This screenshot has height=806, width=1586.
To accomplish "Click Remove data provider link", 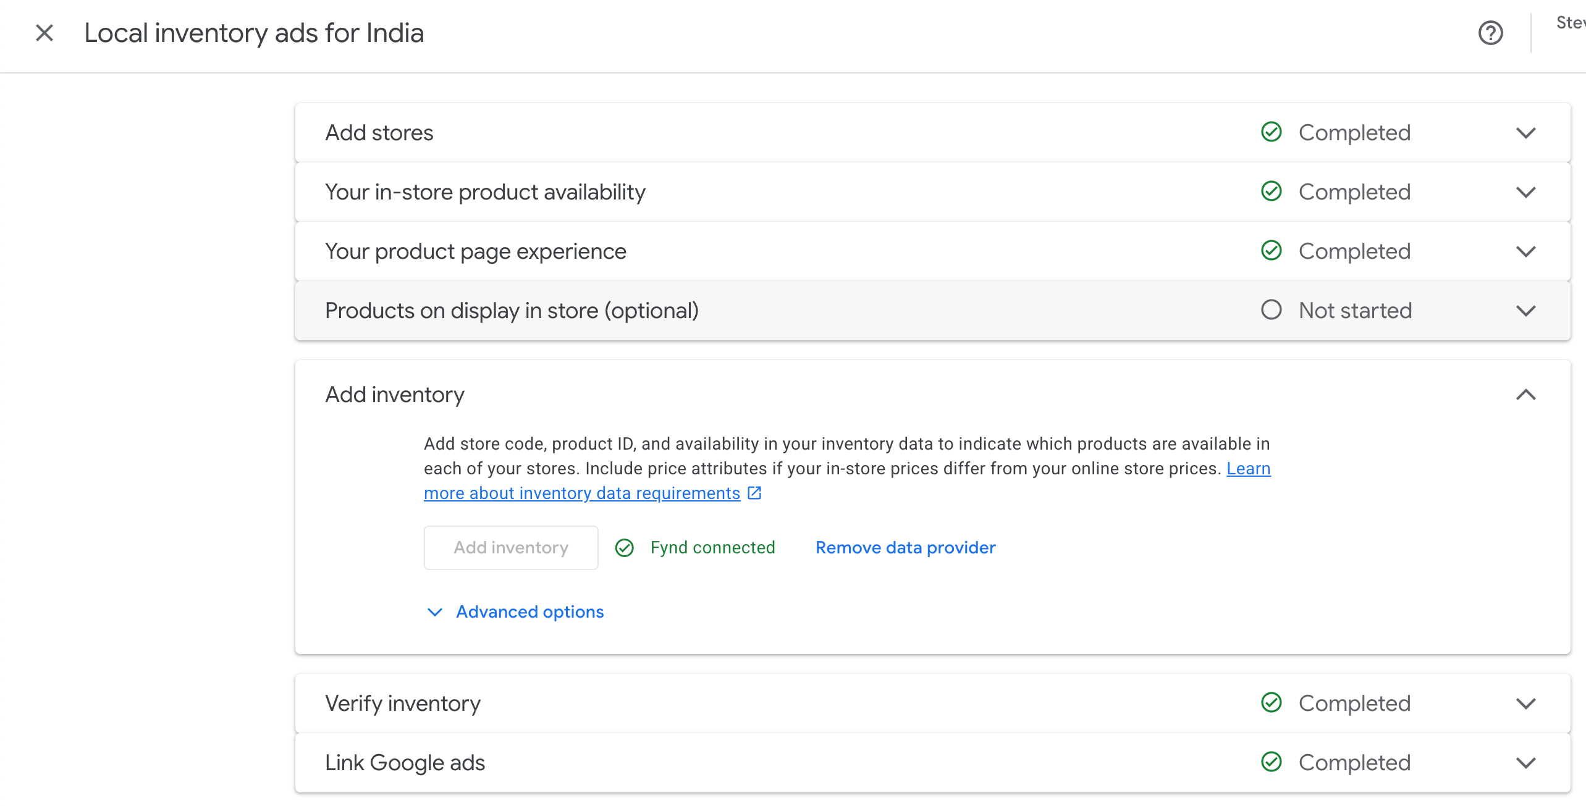I will 905,548.
